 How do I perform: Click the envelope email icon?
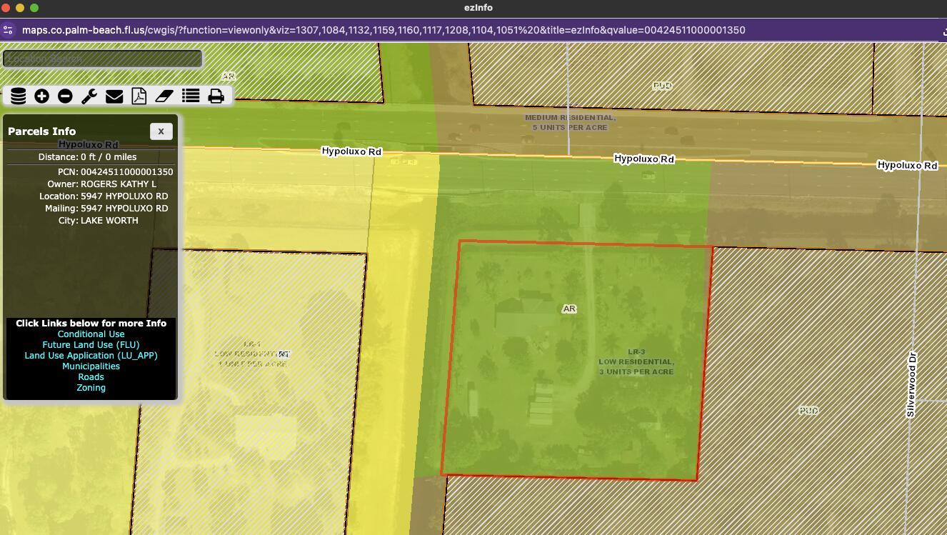tap(114, 96)
